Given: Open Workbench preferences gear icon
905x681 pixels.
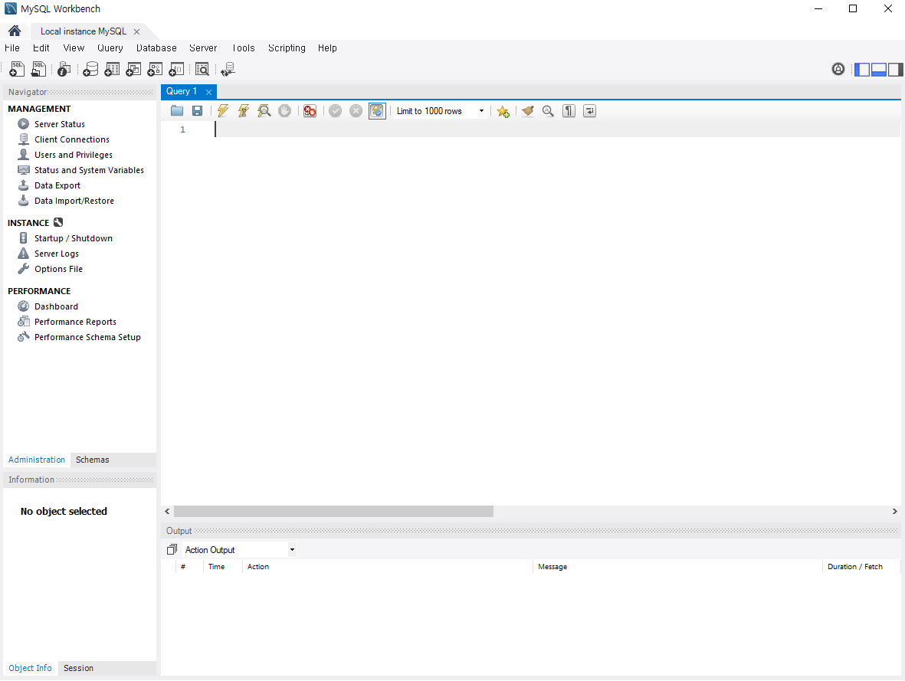Looking at the screenshot, I should point(838,69).
